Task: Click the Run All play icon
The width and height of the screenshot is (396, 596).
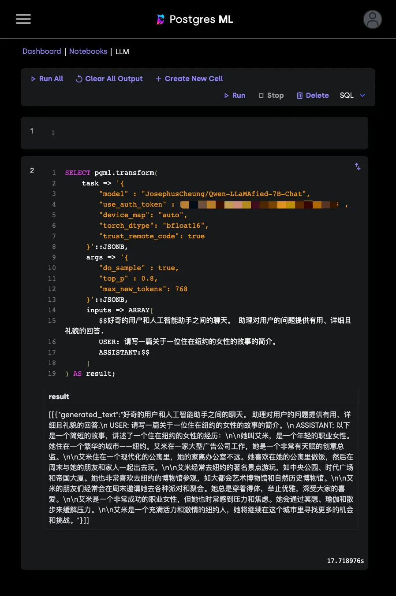Action: pos(33,79)
